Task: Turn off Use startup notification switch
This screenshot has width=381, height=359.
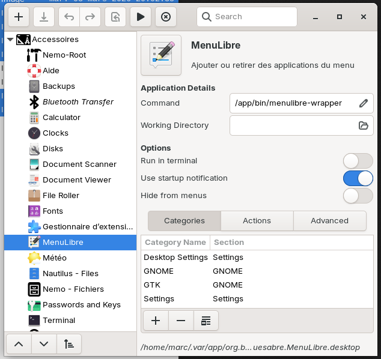Action: pos(358,178)
